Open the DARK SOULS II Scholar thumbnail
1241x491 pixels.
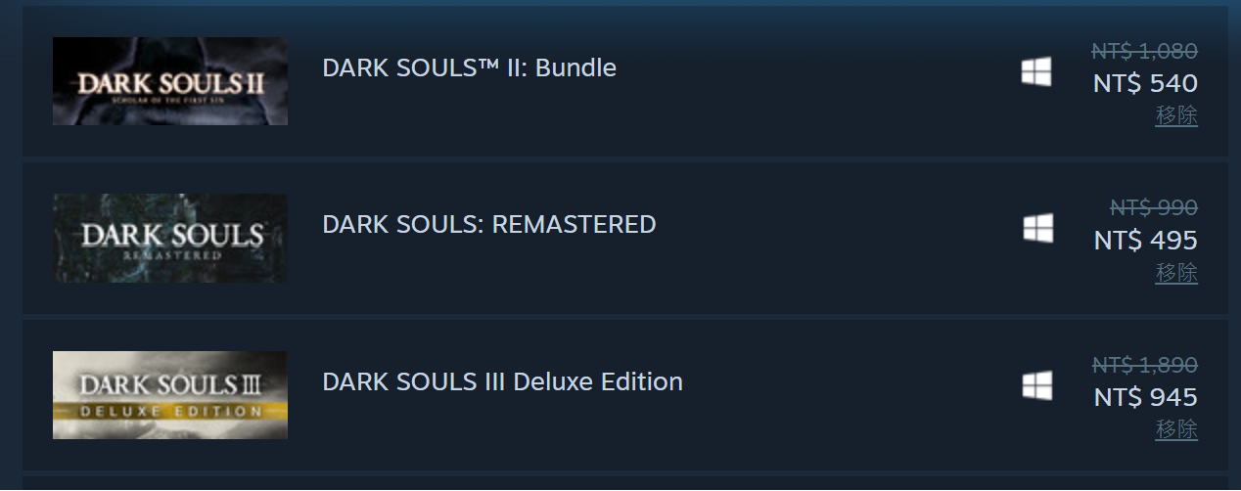170,81
